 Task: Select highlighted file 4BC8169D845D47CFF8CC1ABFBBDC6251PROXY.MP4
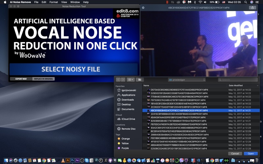201,111
